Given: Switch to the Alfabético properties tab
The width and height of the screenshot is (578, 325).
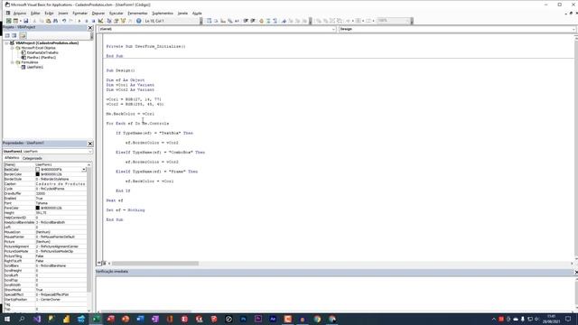Looking at the screenshot, I should click(12, 158).
